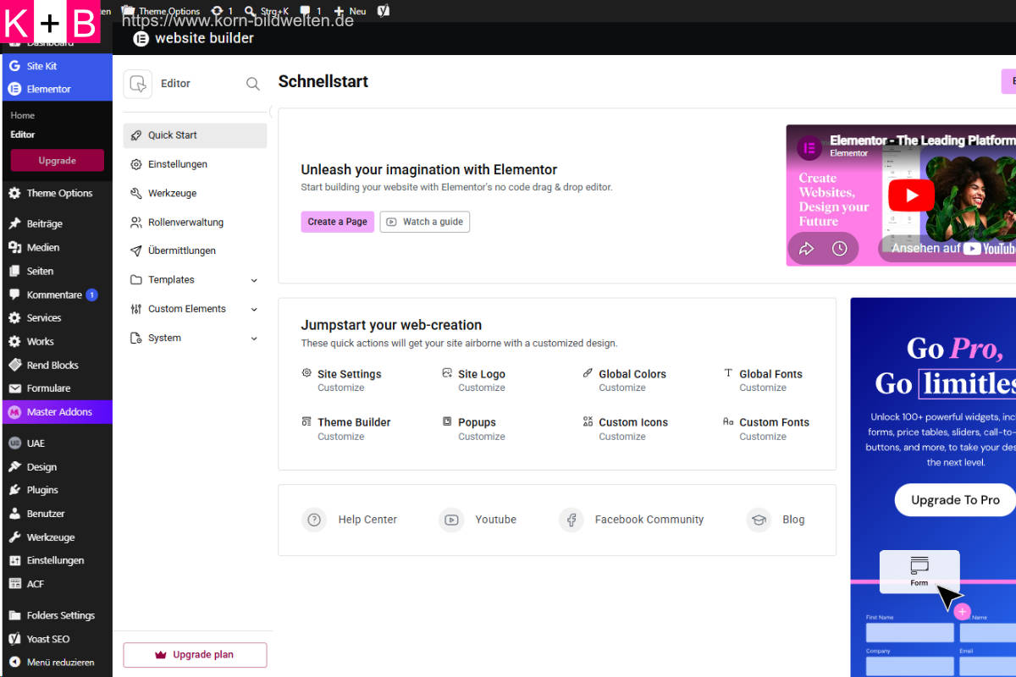Click the video watch later clock icon

point(839,249)
